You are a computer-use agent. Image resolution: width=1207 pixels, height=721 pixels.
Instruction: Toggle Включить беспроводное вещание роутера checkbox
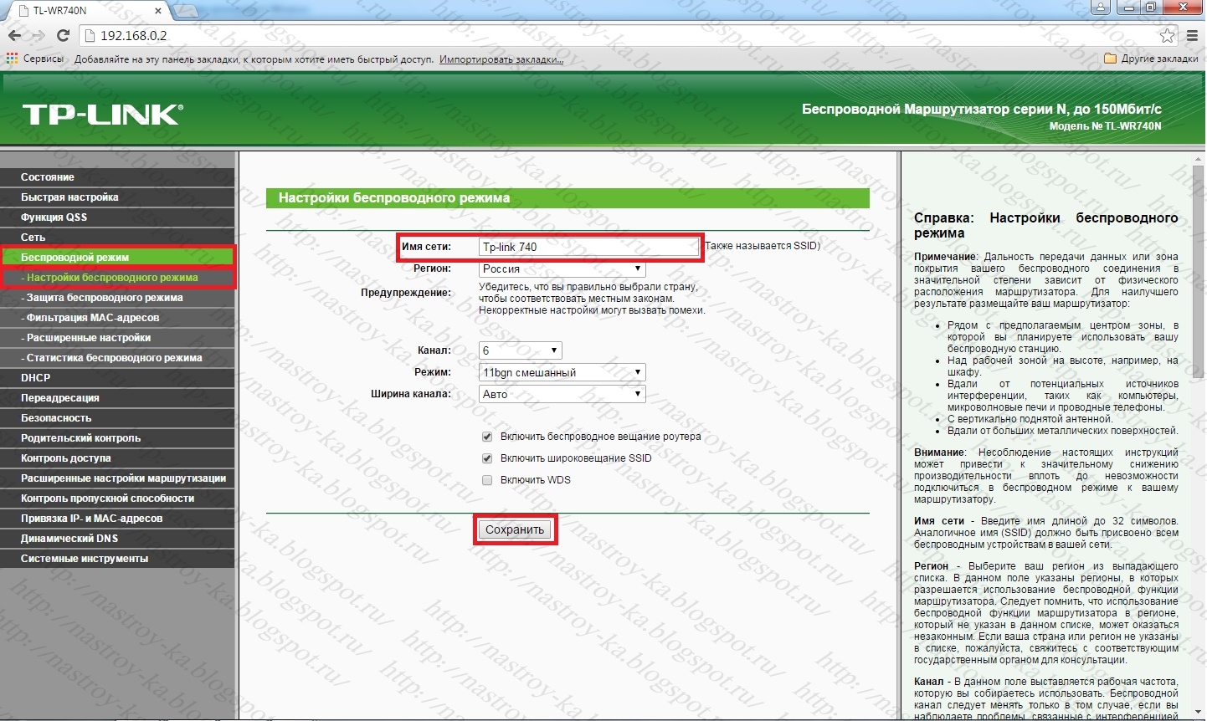point(486,437)
